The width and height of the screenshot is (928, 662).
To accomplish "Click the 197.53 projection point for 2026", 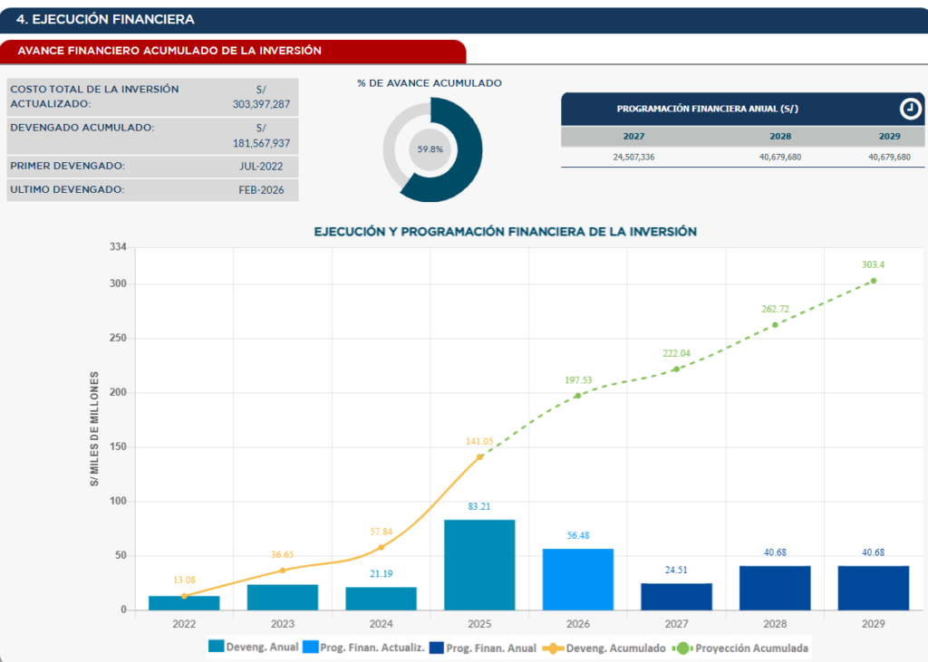I will point(577,396).
